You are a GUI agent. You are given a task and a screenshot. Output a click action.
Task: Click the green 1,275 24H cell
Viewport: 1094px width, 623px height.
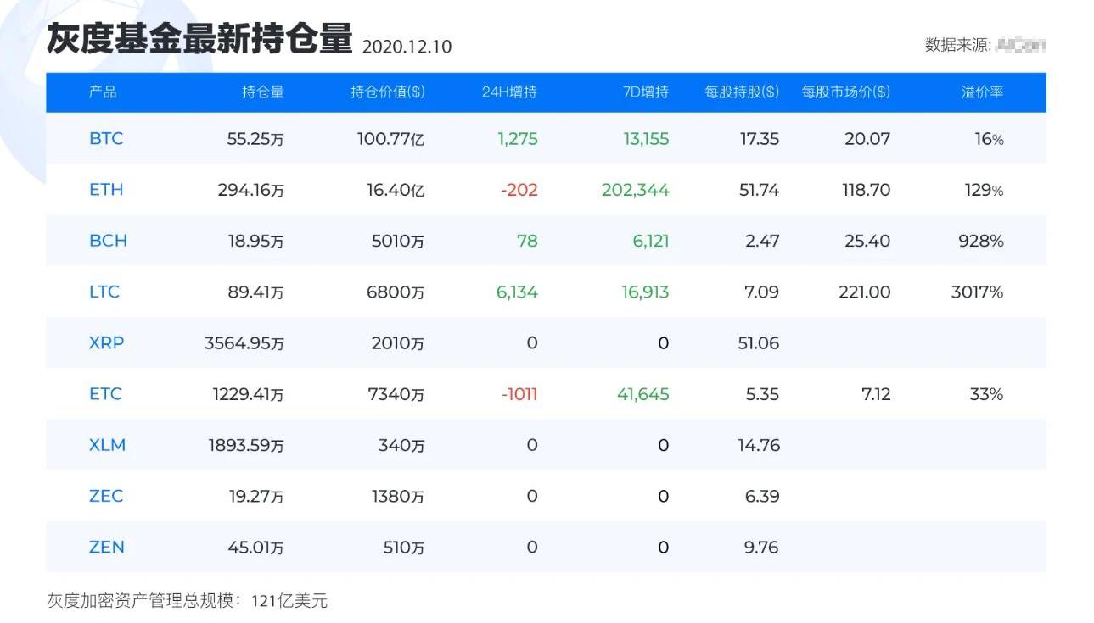pyautogui.click(x=518, y=139)
